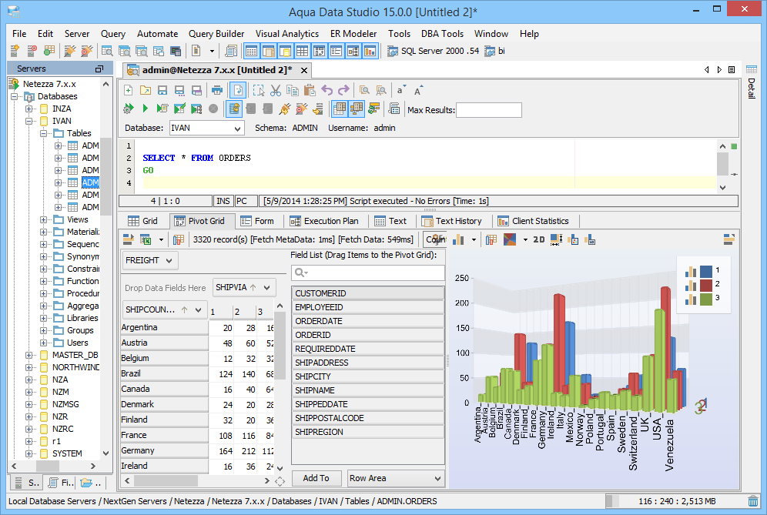Click the garbage collector trash icon in status bar
This screenshot has width=767, height=515.
(753, 501)
